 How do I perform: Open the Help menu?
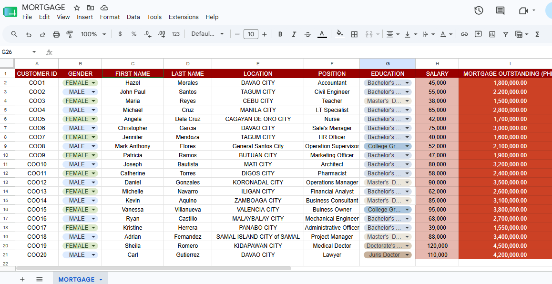212,17
